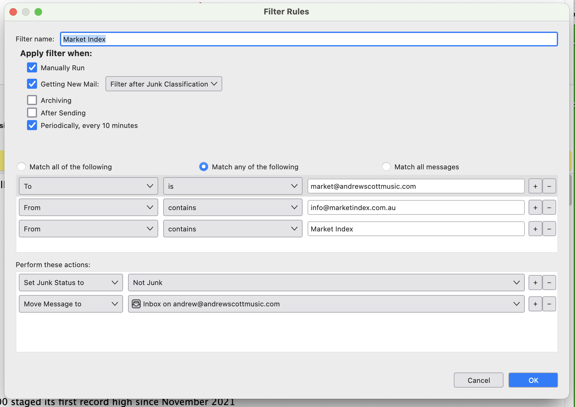This screenshot has width=575, height=407.
Task: Add an action after Move Message to
Action: pos(535,304)
